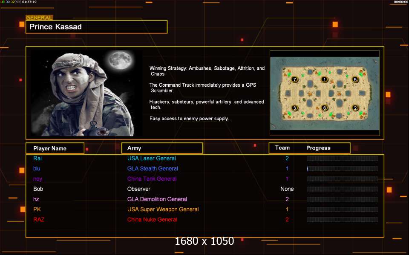Viewport: 409px width, 255px height.
Task: Click start position marker 5 on the map
Action: (x=355, y=79)
